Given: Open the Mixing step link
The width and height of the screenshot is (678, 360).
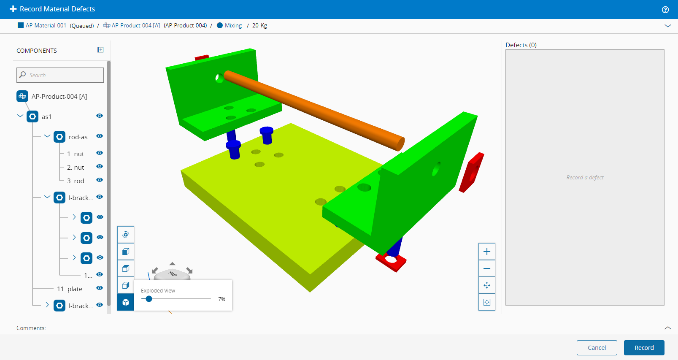Looking at the screenshot, I should pyautogui.click(x=233, y=25).
